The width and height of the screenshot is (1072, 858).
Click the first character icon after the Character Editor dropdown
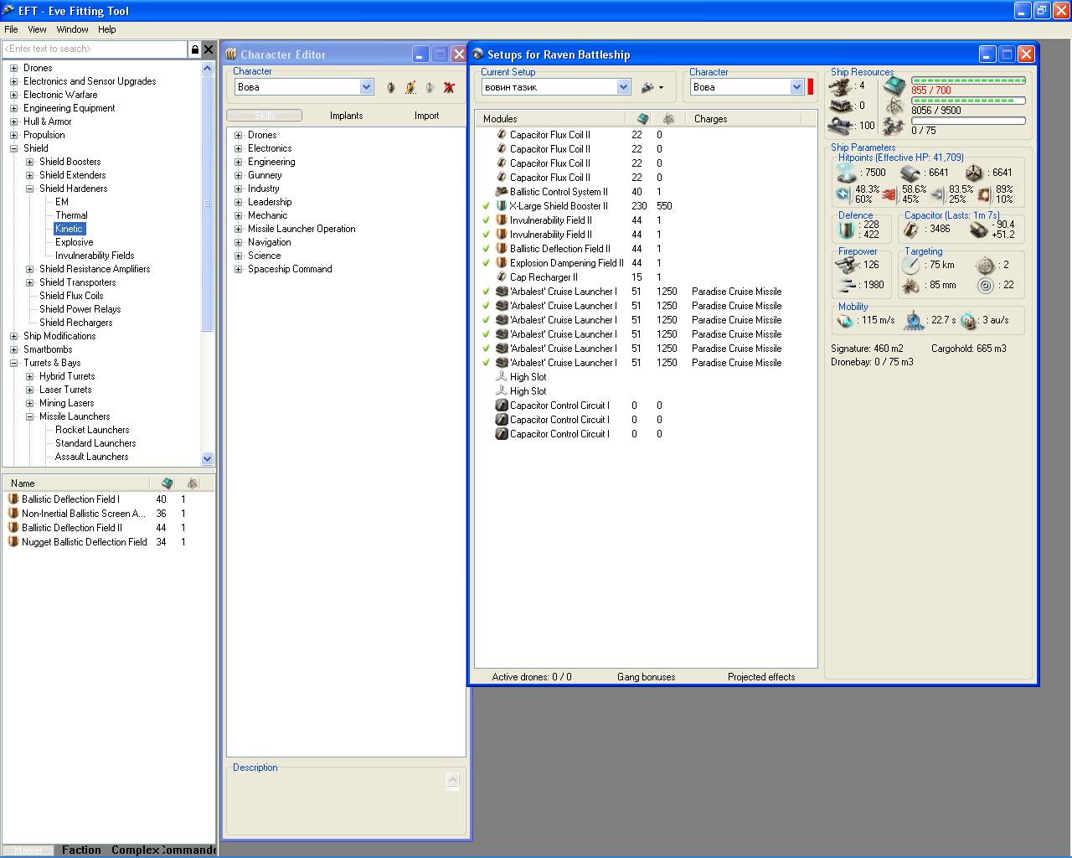tap(390, 87)
